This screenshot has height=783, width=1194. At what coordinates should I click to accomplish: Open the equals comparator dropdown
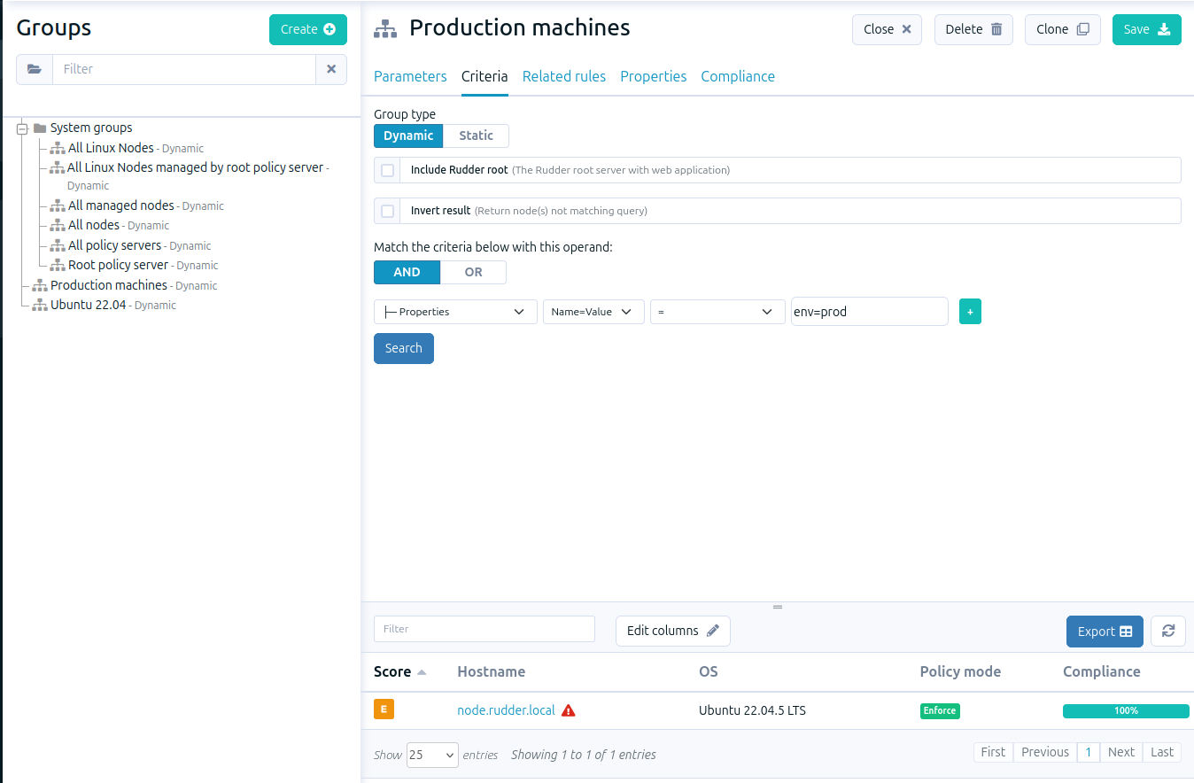coord(717,312)
